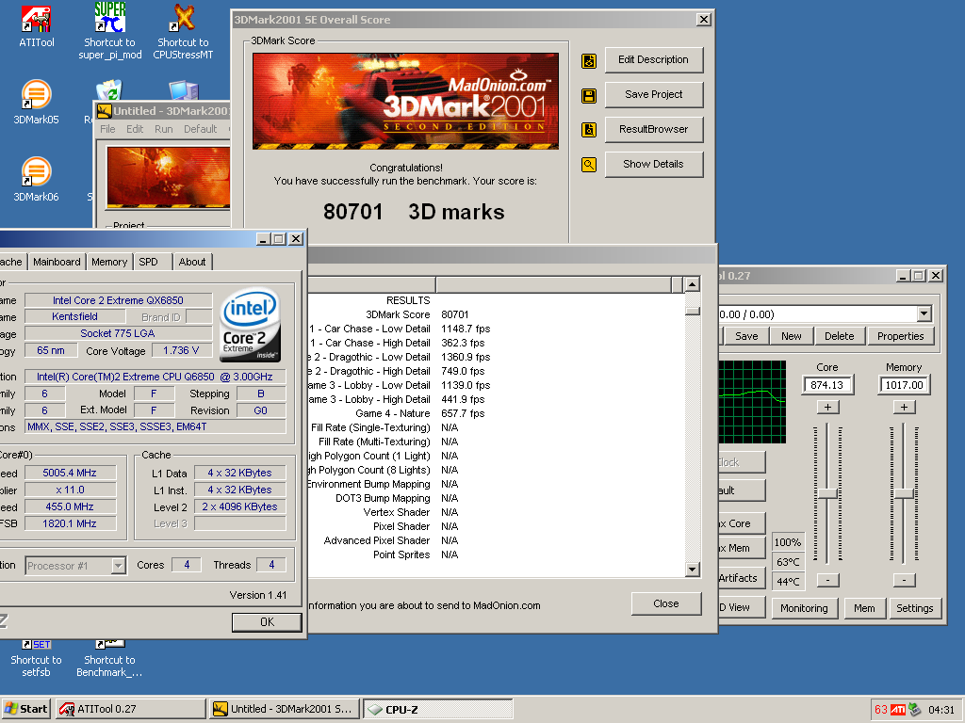
Task: Click New profile button in ATITool
Action: pyautogui.click(x=792, y=336)
